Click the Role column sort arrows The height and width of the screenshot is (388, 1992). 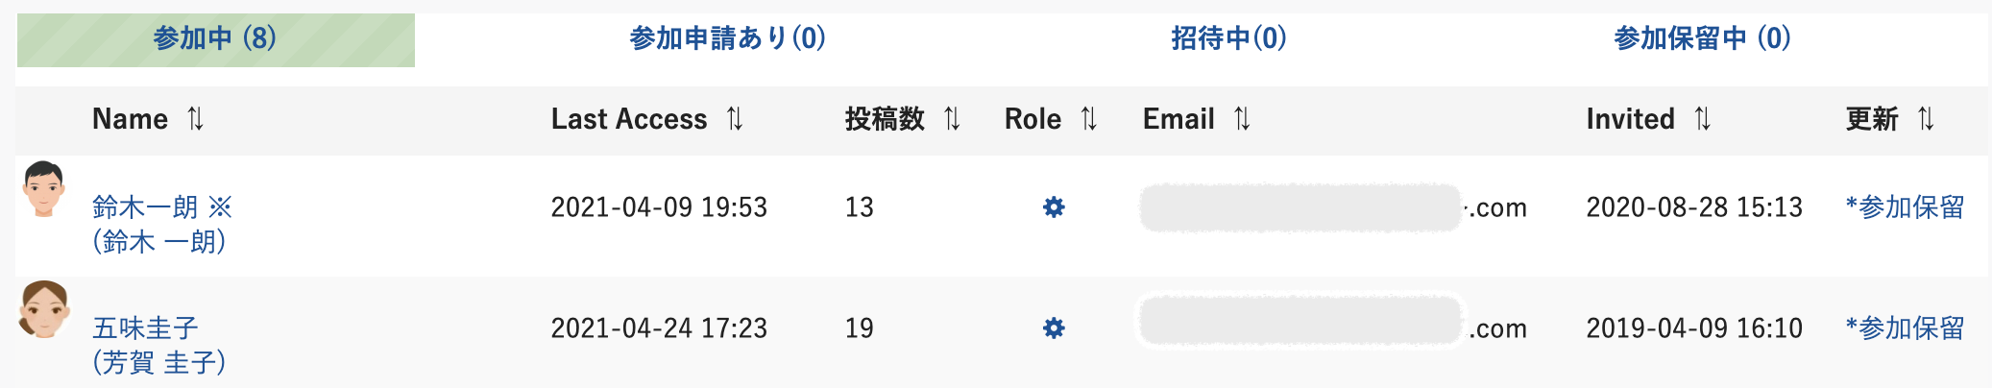click(1088, 119)
